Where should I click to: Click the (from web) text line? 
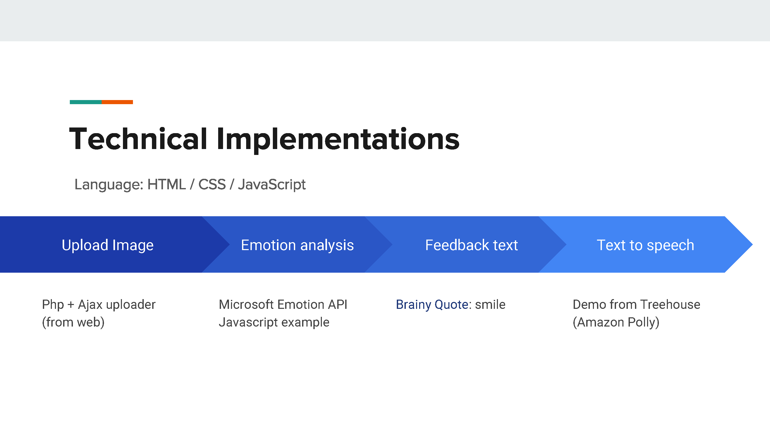coord(73,322)
